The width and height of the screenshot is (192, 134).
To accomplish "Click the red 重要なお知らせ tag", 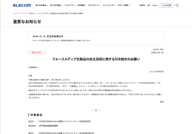I will click(x=37, y=53).
